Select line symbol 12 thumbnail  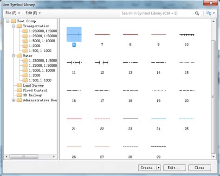pos(102,63)
